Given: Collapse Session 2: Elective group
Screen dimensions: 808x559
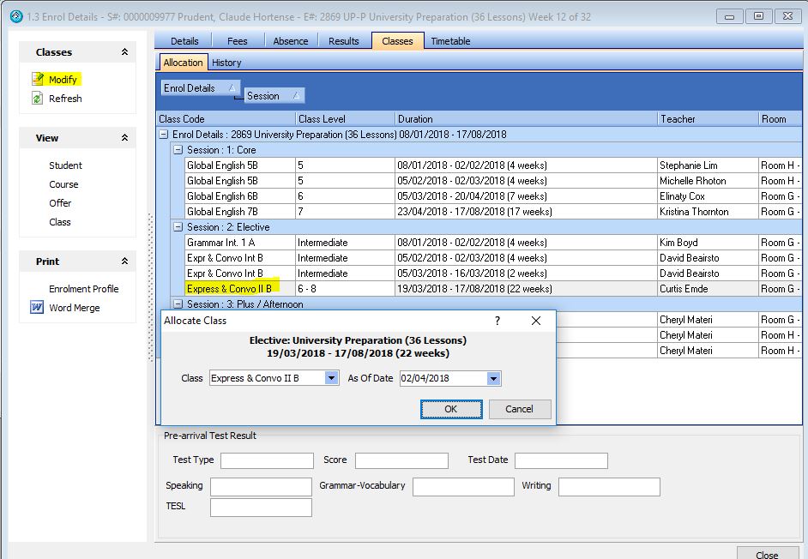Looking at the screenshot, I should tap(178, 227).
